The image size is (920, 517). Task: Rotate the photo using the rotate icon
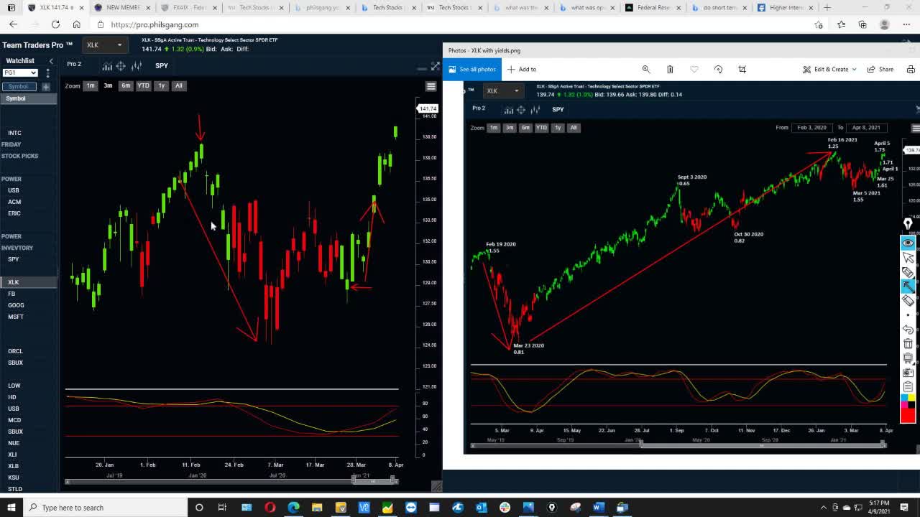[718, 69]
